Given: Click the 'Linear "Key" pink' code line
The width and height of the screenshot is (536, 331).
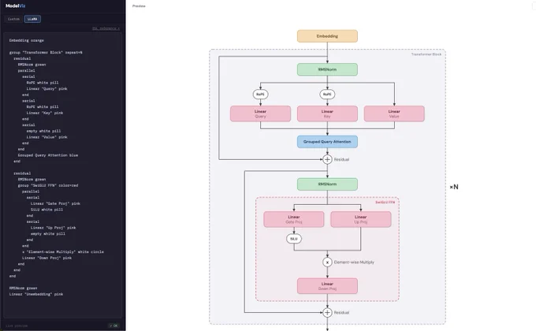Looking at the screenshot, I should click(x=45, y=113).
